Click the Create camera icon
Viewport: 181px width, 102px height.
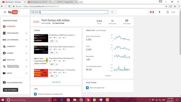4,73
